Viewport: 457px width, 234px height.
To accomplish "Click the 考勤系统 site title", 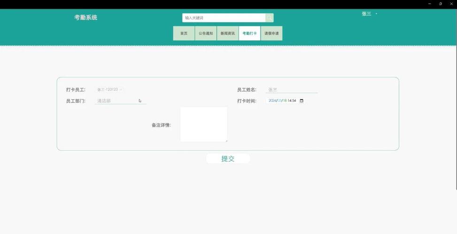I will tap(85, 17).
